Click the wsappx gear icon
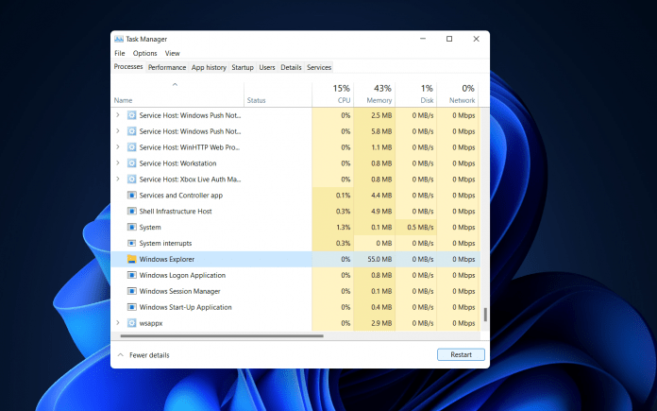 point(131,323)
